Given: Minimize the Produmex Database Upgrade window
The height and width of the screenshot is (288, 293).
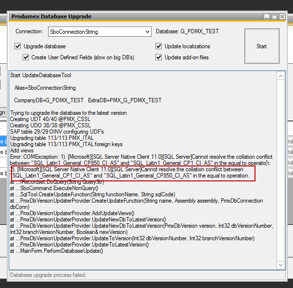Looking at the screenshot, I should point(266,16).
